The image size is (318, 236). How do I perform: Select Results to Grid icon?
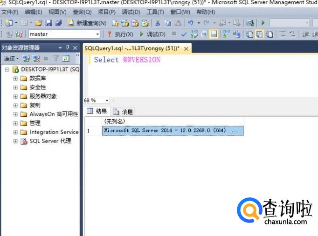(260, 34)
